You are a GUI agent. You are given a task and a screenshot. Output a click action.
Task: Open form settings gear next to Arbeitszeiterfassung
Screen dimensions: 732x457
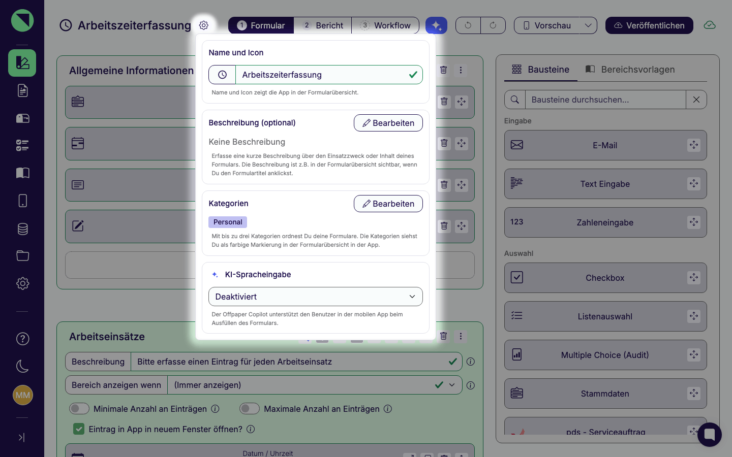tap(204, 25)
